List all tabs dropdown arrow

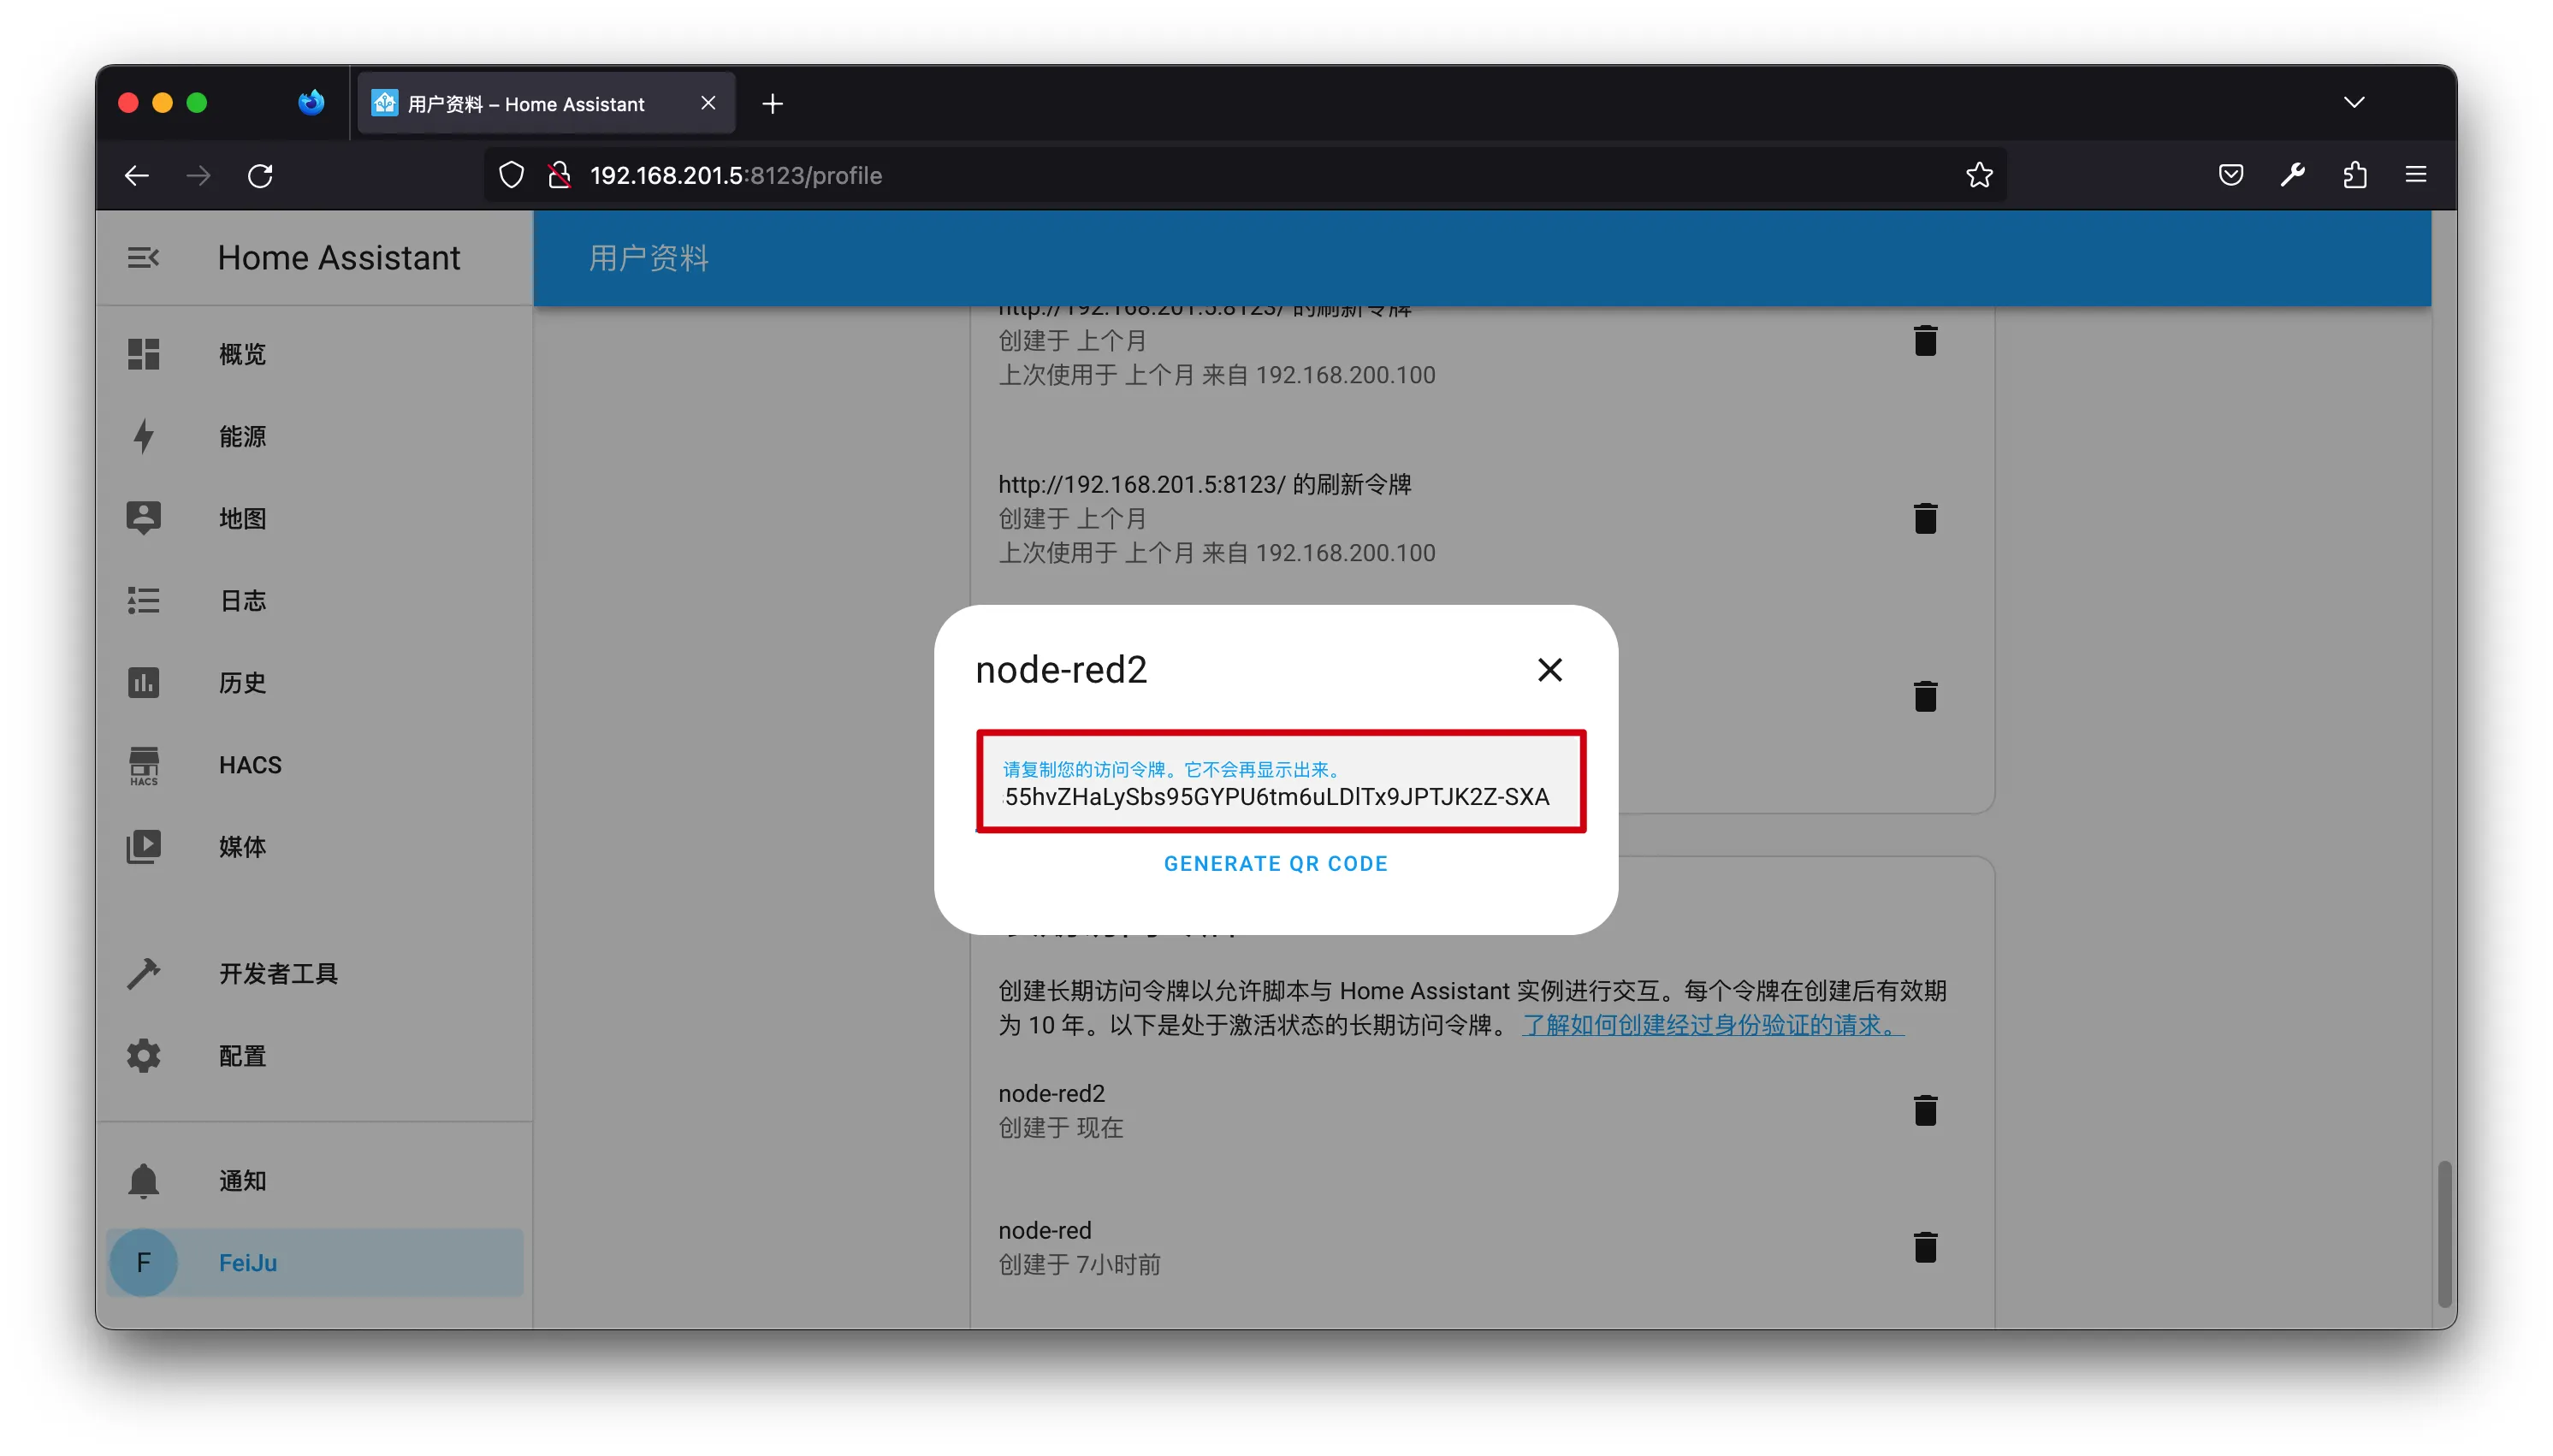coord(2353,102)
